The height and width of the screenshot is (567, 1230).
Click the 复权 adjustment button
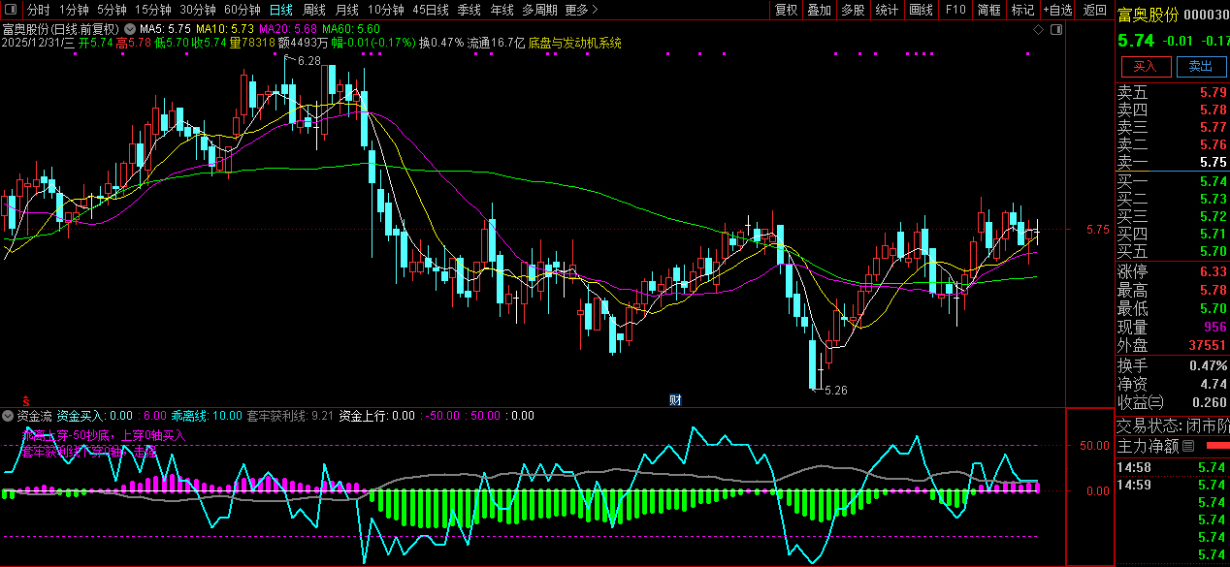(x=786, y=10)
